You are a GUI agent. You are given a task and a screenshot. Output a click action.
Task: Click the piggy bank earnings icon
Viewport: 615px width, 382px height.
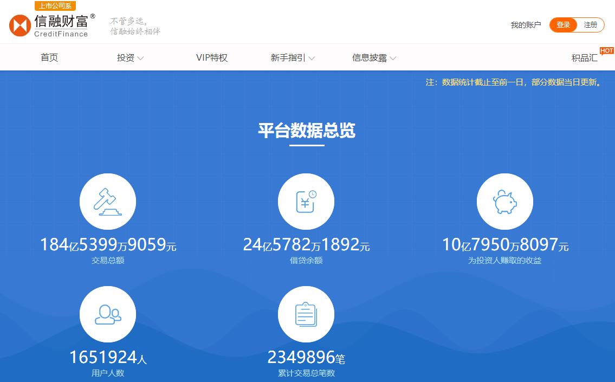(504, 202)
